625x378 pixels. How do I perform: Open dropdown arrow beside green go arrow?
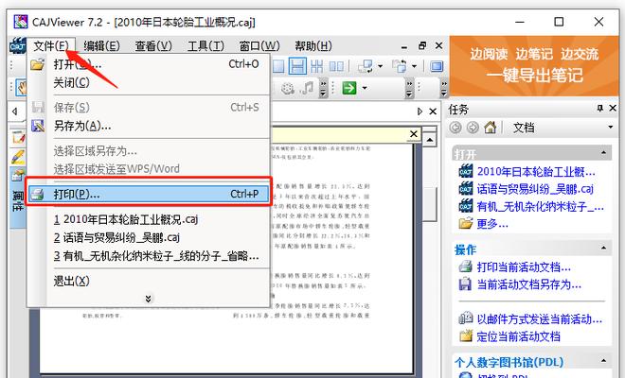pyautogui.click(x=364, y=88)
